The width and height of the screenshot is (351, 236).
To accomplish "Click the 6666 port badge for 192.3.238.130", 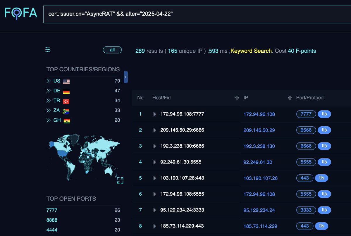I will pos(306,146).
